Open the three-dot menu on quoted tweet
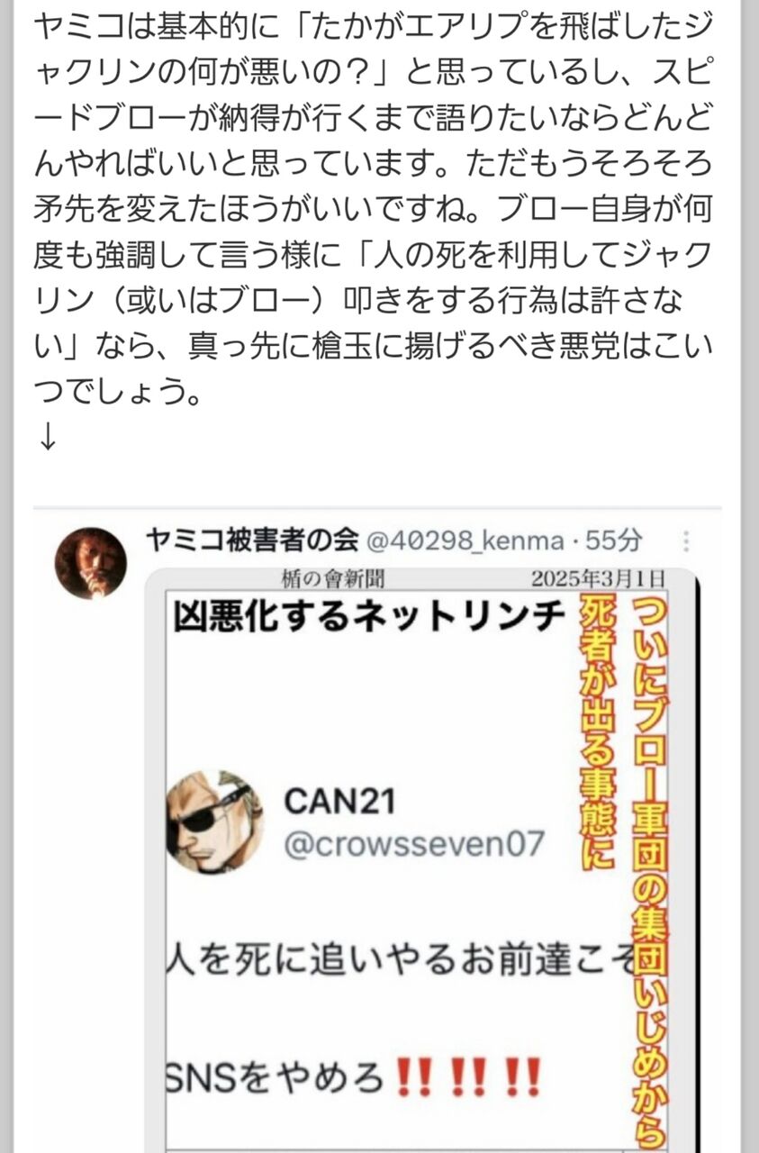 coord(687,541)
